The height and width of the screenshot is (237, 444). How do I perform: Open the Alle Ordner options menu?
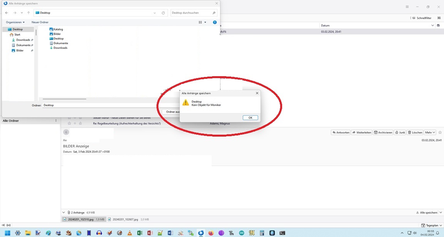click(x=56, y=121)
